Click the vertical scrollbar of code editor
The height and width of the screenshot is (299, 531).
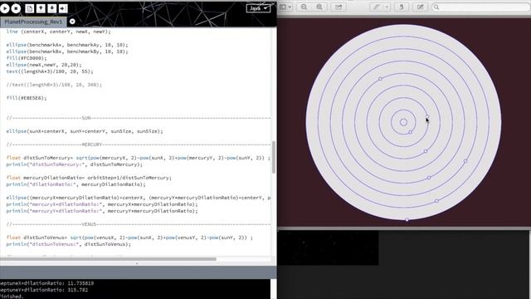[x=273, y=157]
